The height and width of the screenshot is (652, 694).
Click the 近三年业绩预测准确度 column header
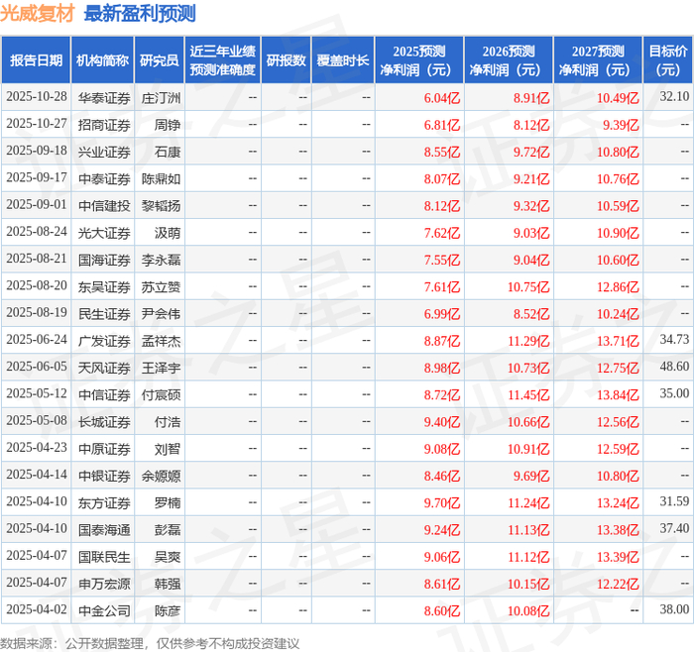(x=223, y=60)
